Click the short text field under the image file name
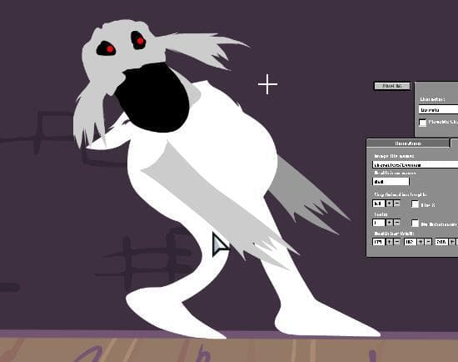Viewport: 458px width, 362px height. coord(391,182)
